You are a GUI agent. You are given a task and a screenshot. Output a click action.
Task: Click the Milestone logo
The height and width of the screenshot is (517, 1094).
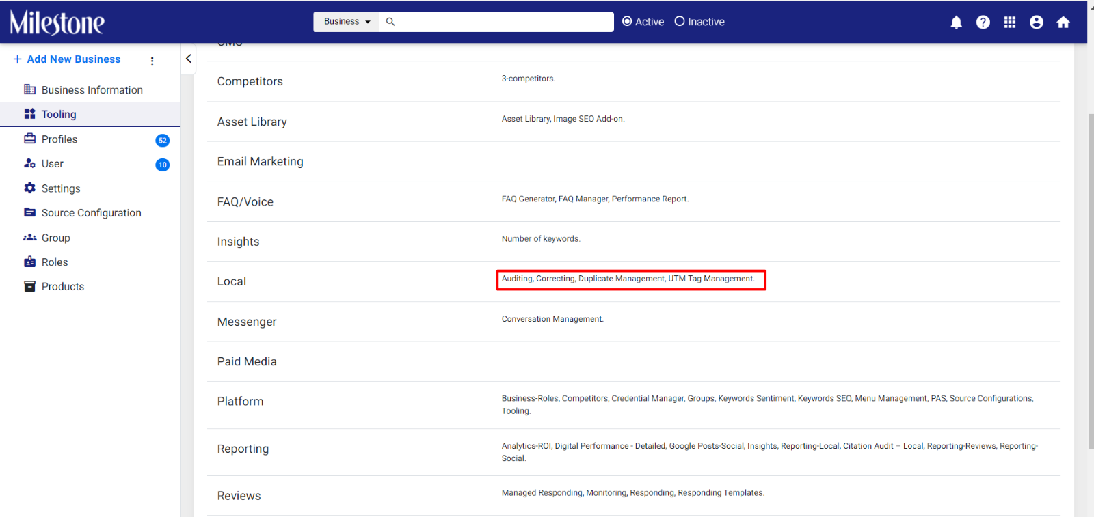click(x=57, y=23)
